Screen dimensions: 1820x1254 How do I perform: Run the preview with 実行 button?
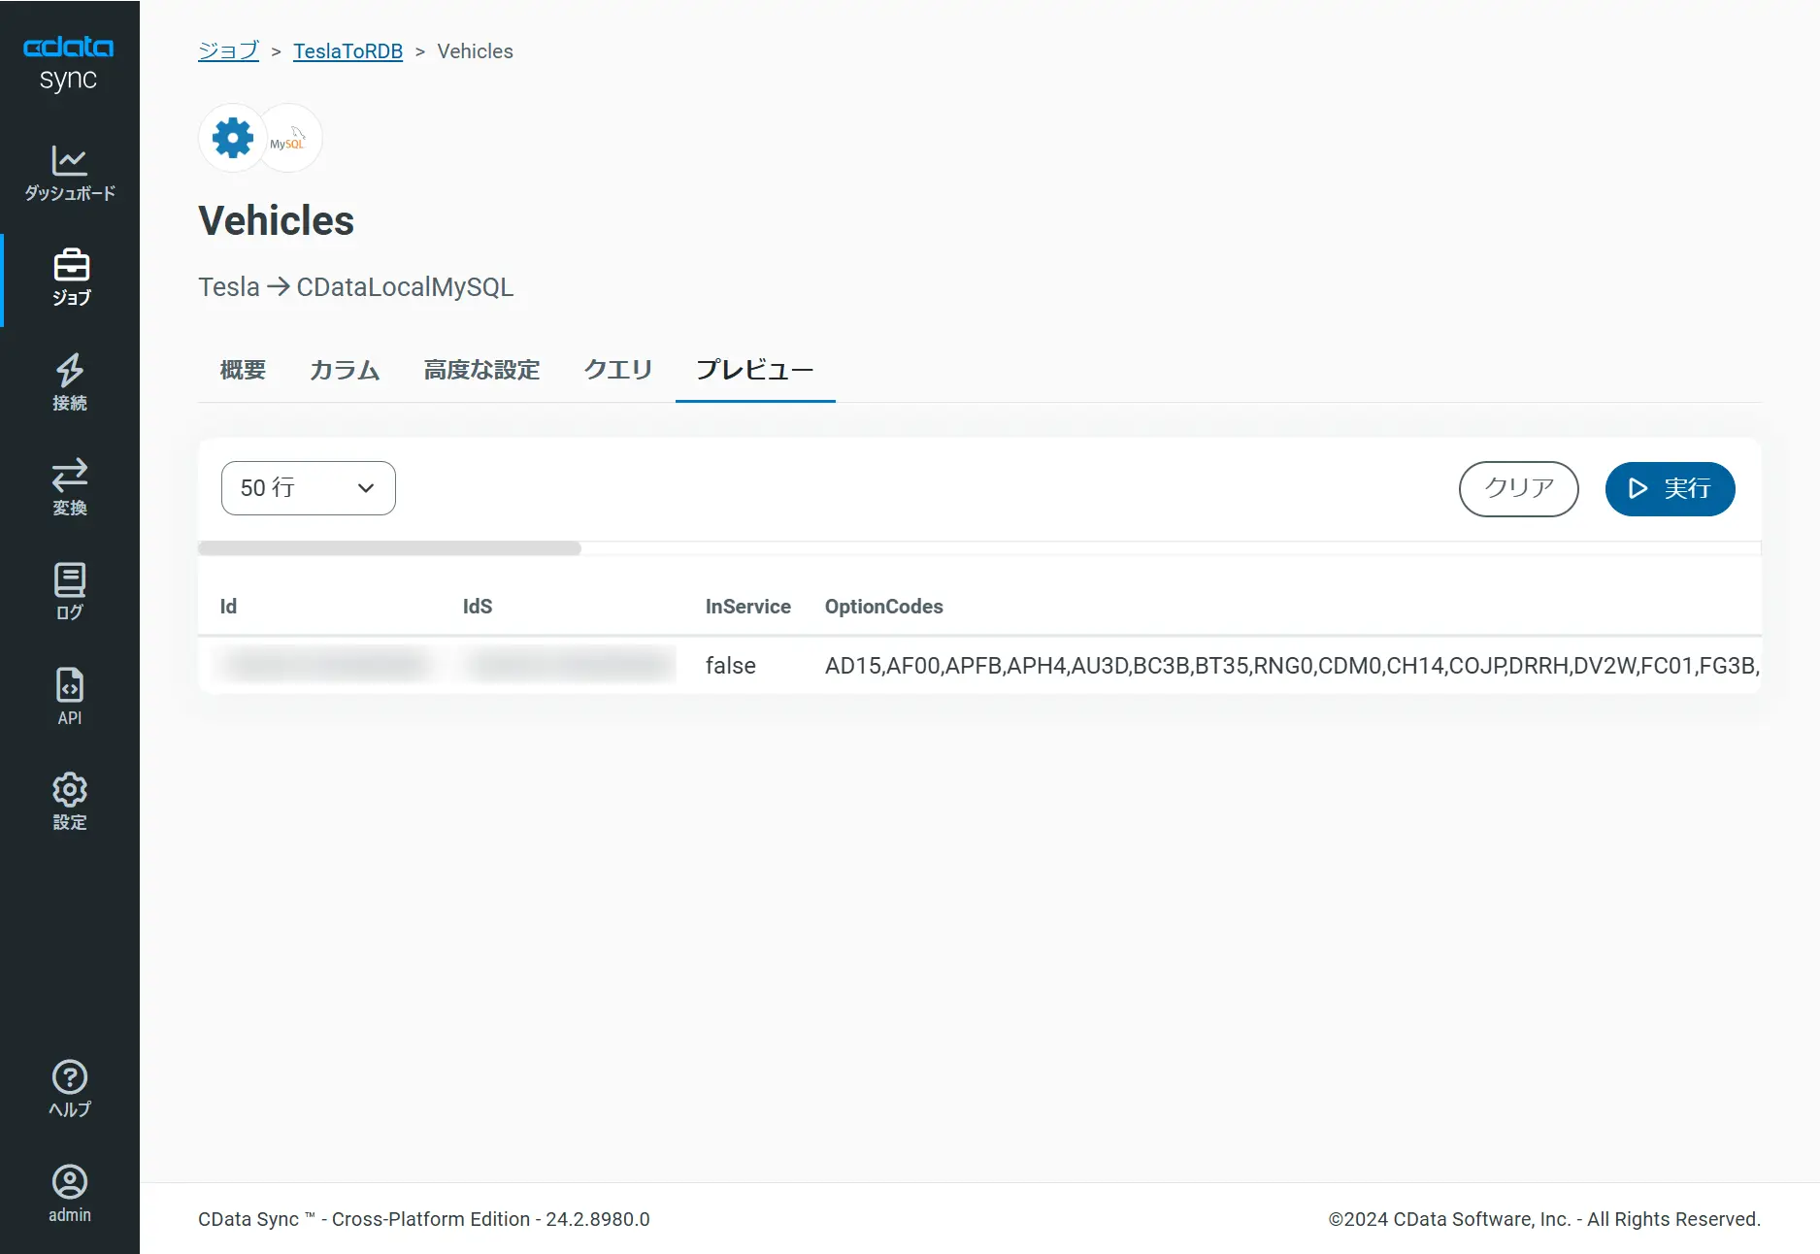coord(1671,489)
